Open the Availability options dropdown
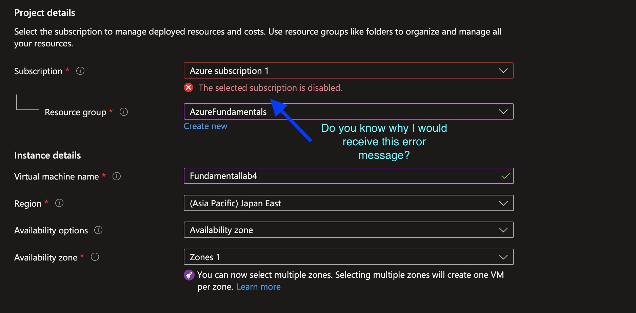The width and height of the screenshot is (636, 313). click(x=503, y=230)
